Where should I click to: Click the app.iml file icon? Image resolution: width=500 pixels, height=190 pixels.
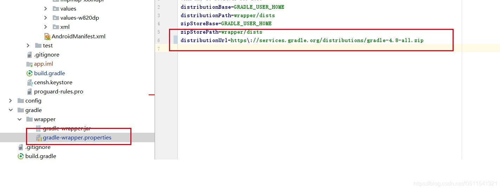30,64
